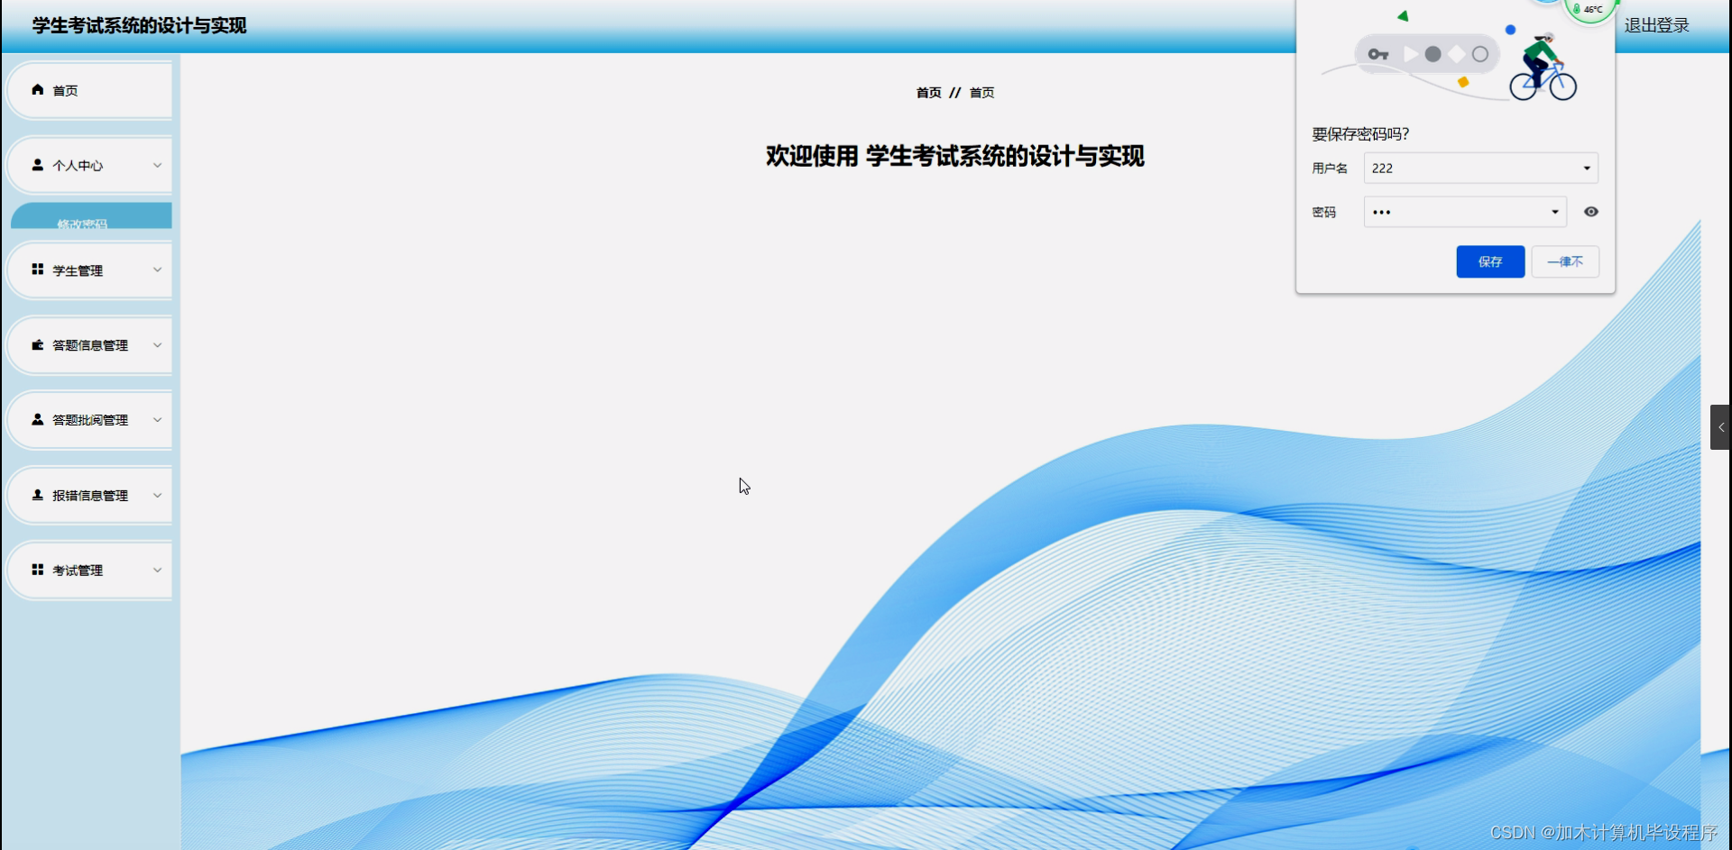Image resolution: width=1732 pixels, height=850 pixels.
Task: Click the 保存 button to save password
Action: 1490,261
